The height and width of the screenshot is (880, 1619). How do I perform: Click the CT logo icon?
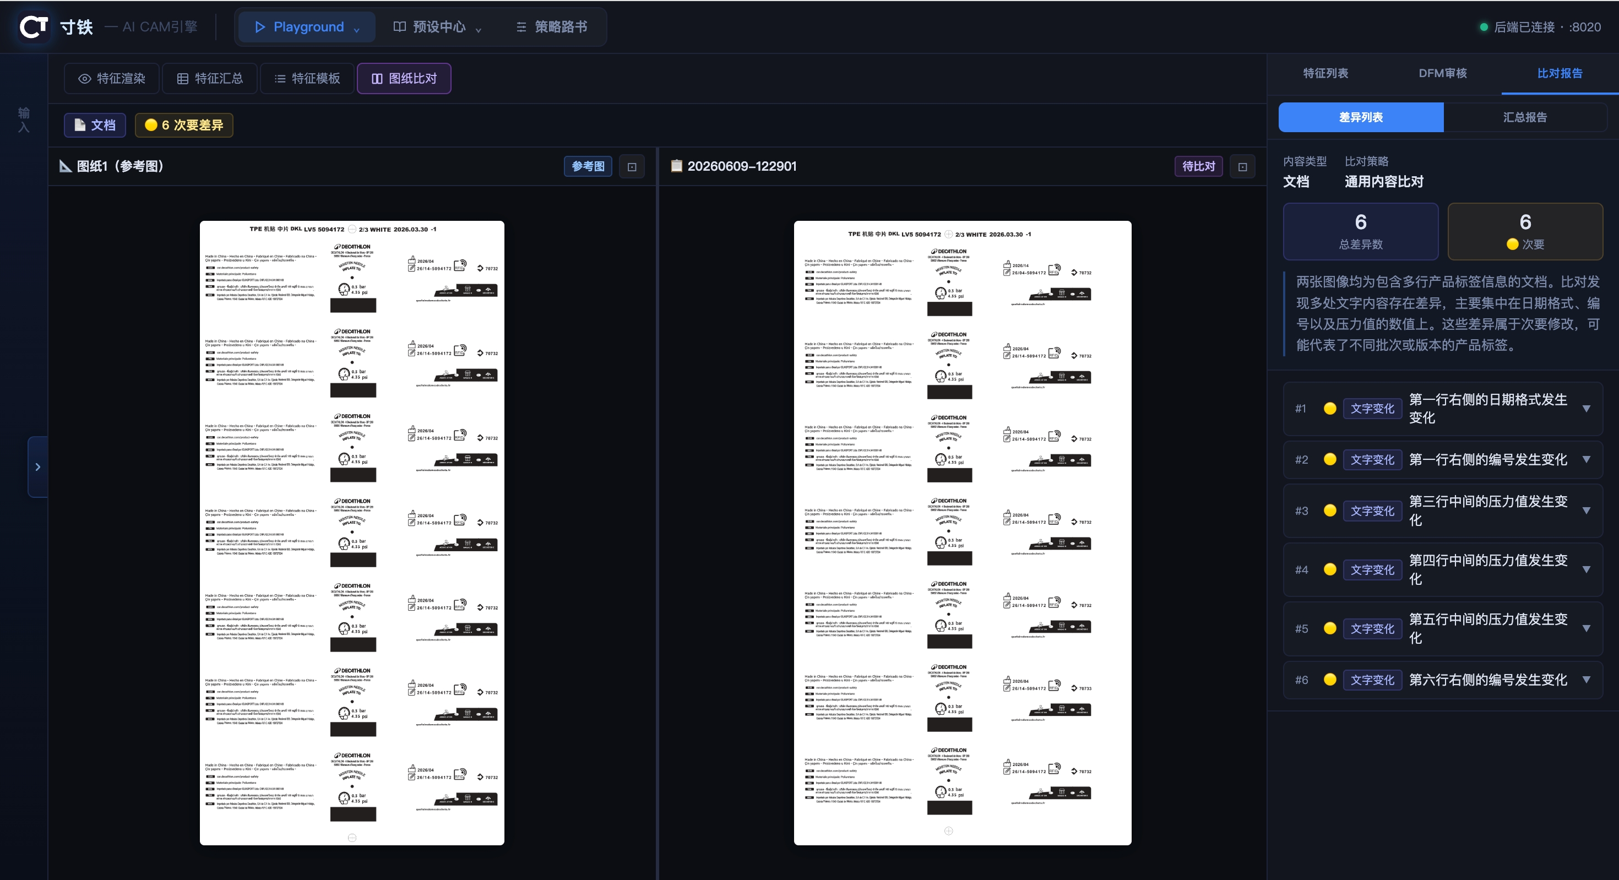(x=33, y=26)
